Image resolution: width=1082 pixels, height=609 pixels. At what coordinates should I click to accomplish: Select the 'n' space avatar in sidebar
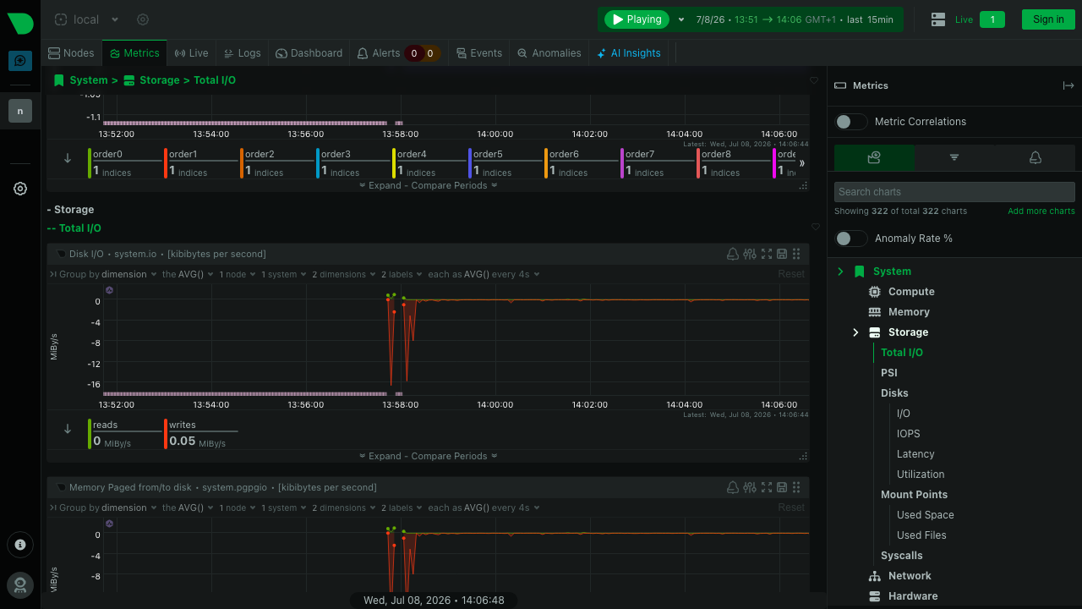pyautogui.click(x=20, y=111)
